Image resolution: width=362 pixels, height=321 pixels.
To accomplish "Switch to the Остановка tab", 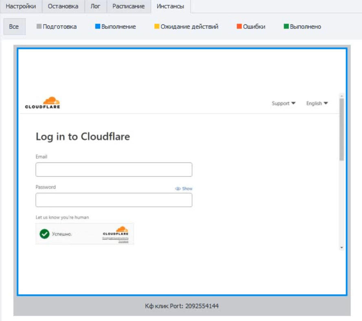I will coord(63,6).
